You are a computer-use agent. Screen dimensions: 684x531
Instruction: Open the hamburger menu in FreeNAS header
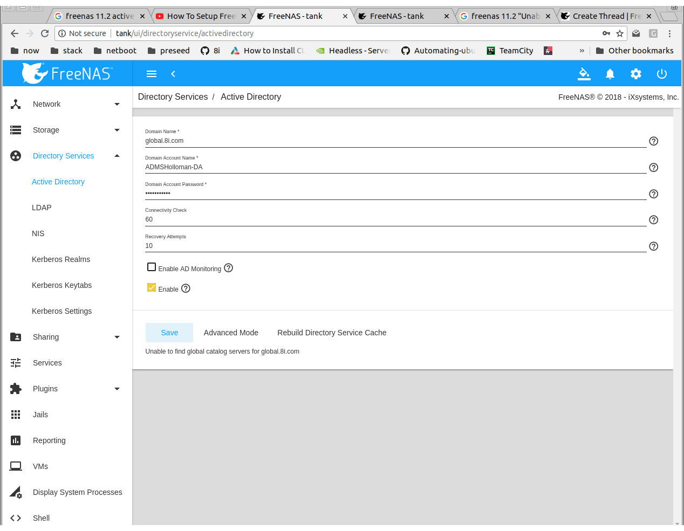[x=152, y=74]
